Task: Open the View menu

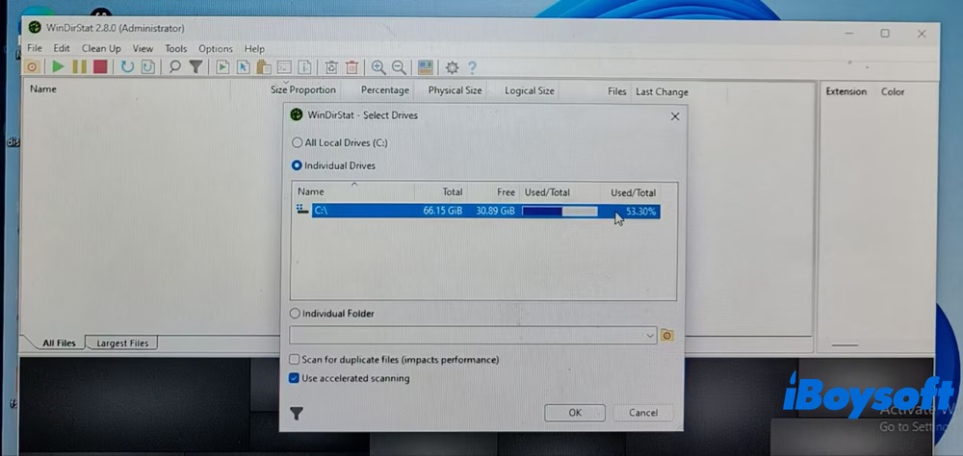Action: (x=143, y=48)
